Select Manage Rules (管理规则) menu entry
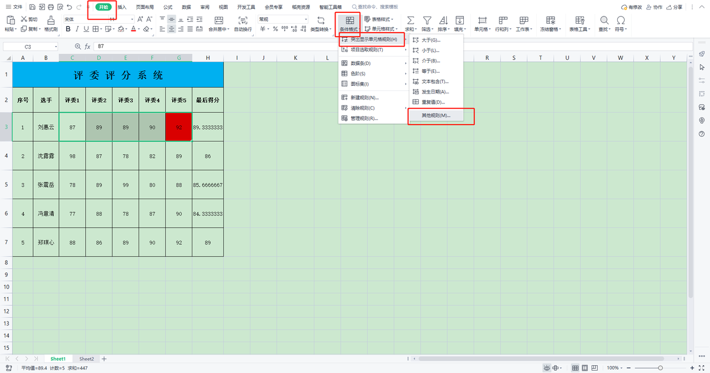Image resolution: width=710 pixels, height=373 pixels. point(373,118)
